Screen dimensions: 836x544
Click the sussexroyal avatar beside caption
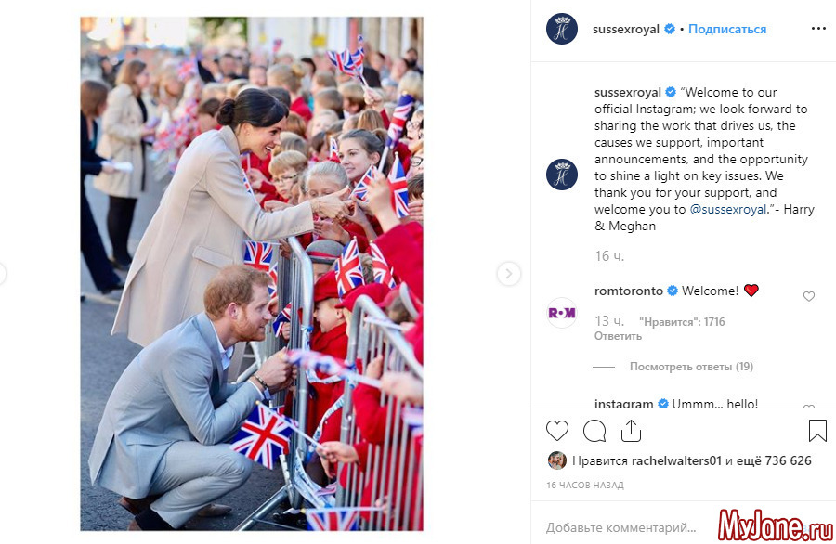coord(562,175)
